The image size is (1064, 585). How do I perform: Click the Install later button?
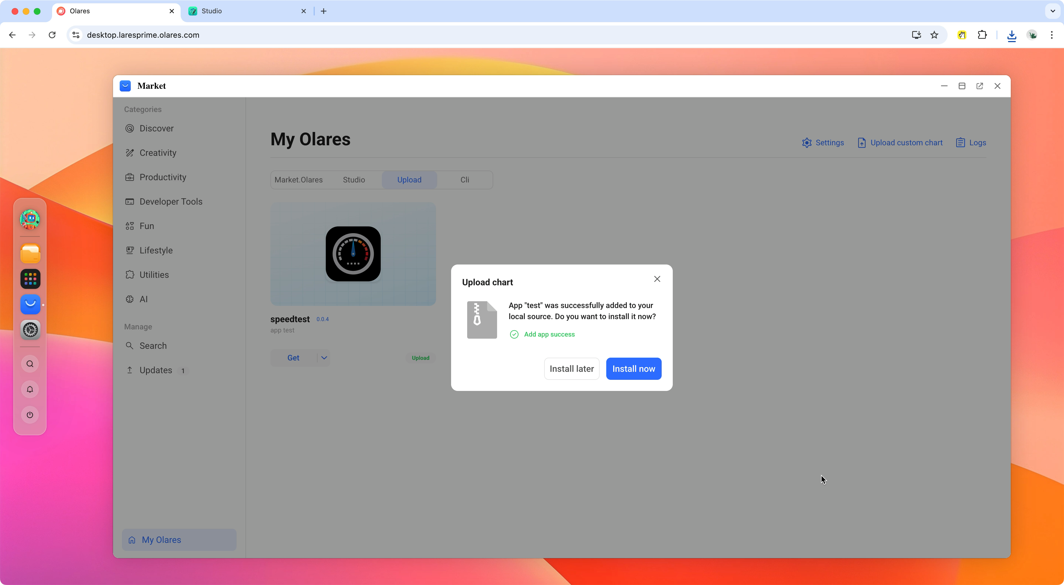click(x=571, y=368)
